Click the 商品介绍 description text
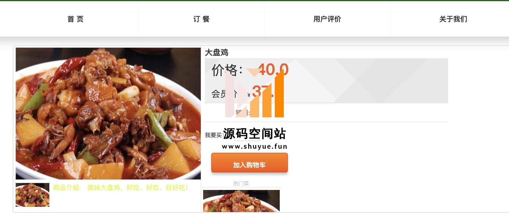Image resolution: width=509 pixels, height=219 pixels. pos(121,188)
